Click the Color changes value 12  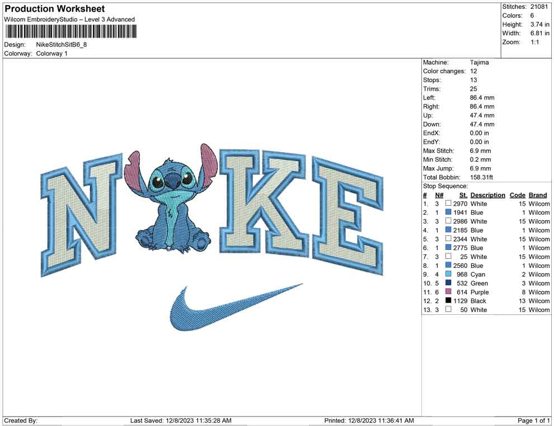473,71
